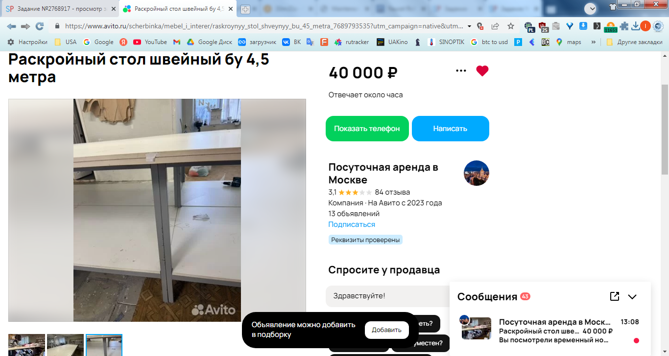The height and width of the screenshot is (356, 669).
Task: Bookmark the page with the star icon
Action: tap(511, 26)
